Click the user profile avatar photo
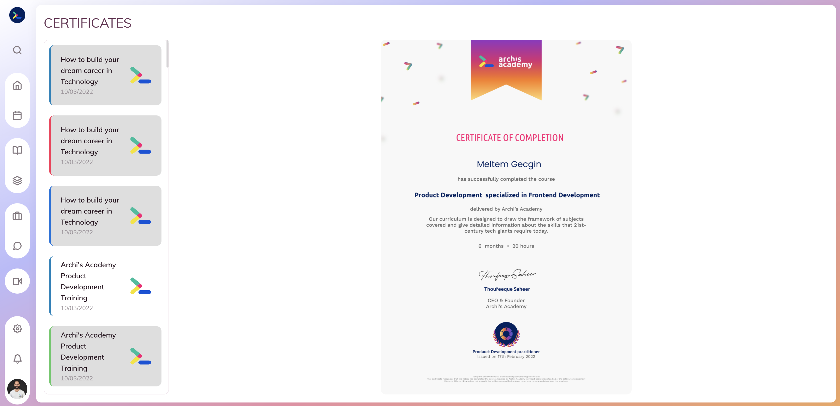Viewport: 840px width, 406px height. (17, 389)
